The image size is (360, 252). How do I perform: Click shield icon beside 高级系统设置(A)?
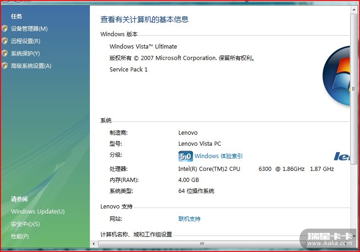pyautogui.click(x=5, y=66)
